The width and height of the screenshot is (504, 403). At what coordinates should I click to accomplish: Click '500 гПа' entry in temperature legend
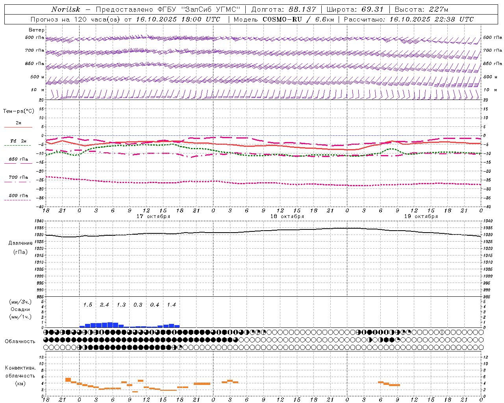[19, 196]
